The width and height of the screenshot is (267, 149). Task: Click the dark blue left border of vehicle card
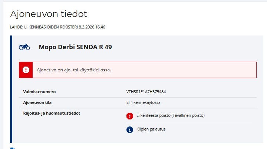(11, 89)
